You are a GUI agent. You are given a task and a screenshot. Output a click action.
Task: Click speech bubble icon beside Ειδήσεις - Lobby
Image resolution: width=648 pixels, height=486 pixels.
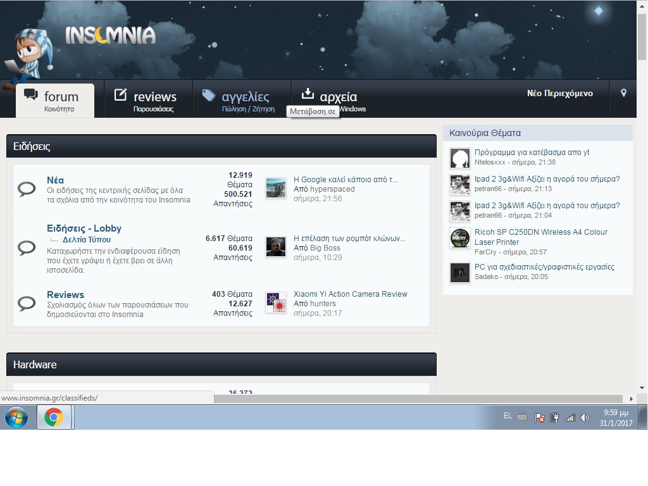coord(27,247)
